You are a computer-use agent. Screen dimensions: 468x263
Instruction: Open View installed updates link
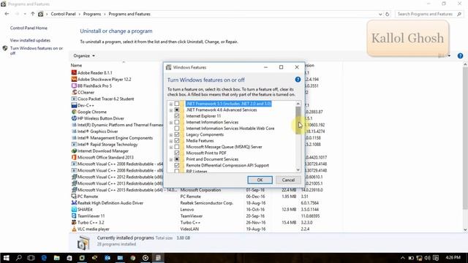click(30, 40)
